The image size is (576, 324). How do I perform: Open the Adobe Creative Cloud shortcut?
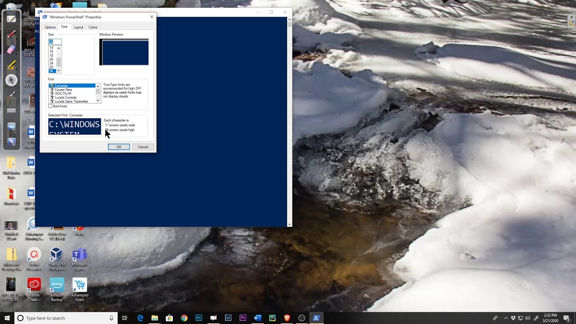[x=34, y=290]
